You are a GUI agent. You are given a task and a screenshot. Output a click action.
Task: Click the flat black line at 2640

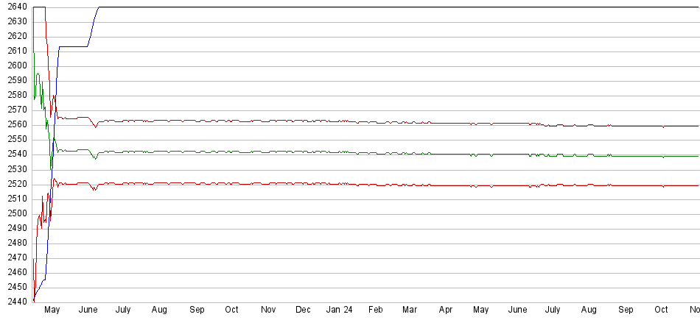(368, 7)
